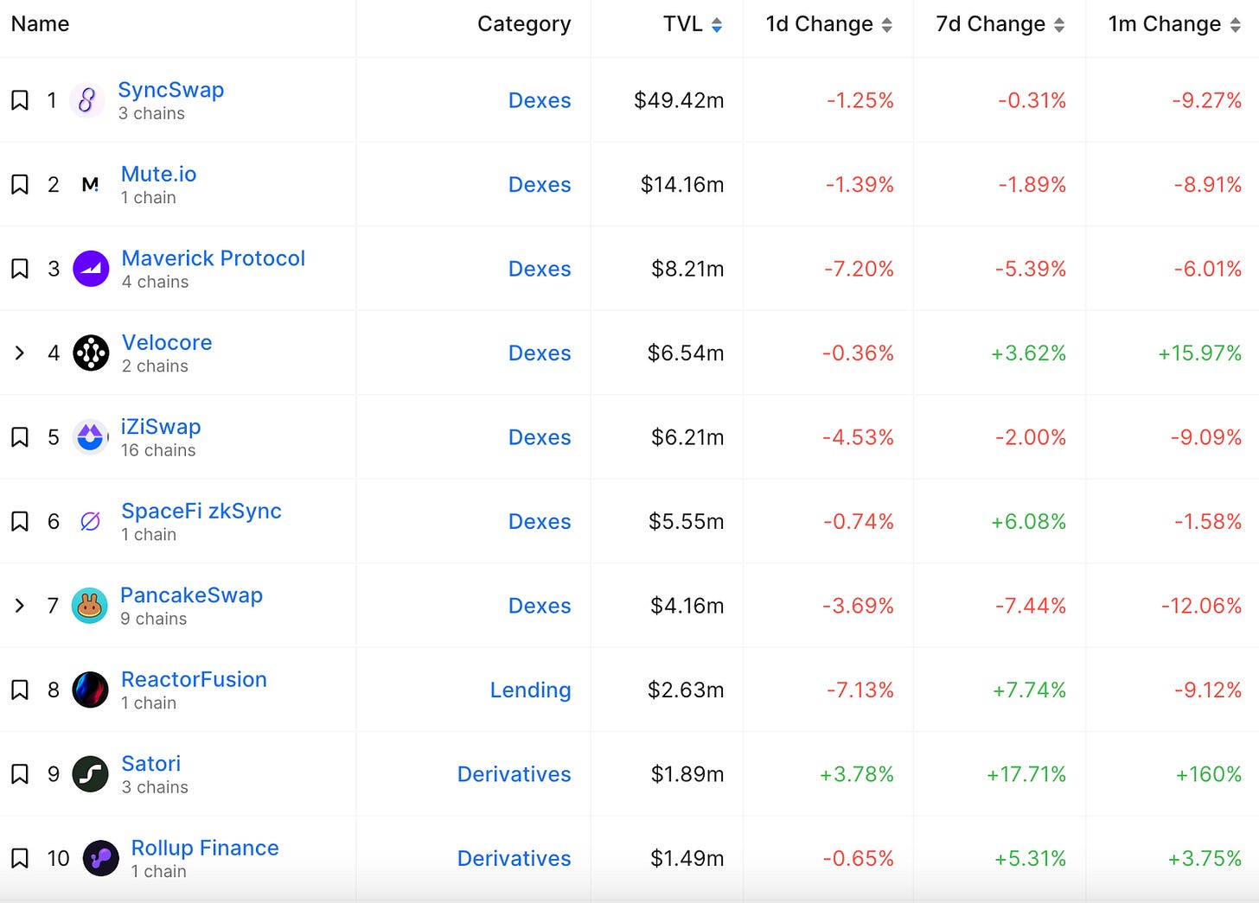This screenshot has height=903, width=1259.
Task: Bookmark the Maverick Protocol row
Action: click(20, 269)
